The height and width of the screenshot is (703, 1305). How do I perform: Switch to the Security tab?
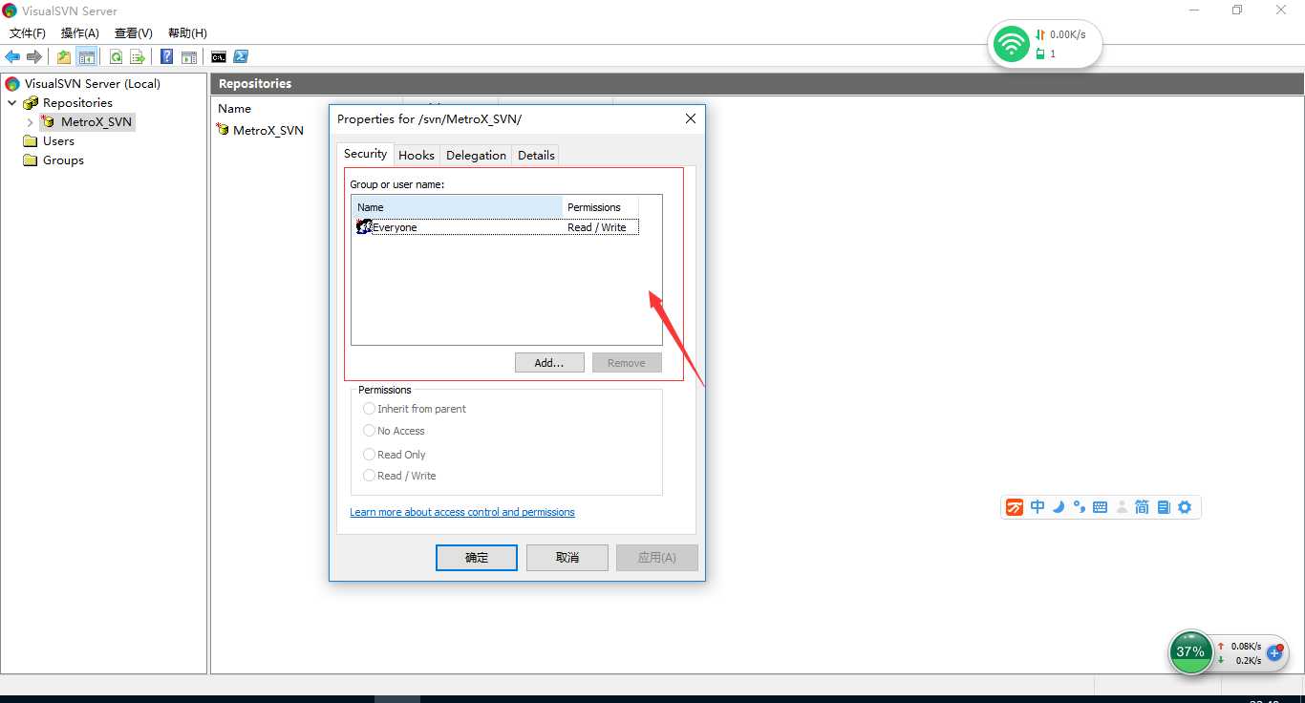click(365, 154)
